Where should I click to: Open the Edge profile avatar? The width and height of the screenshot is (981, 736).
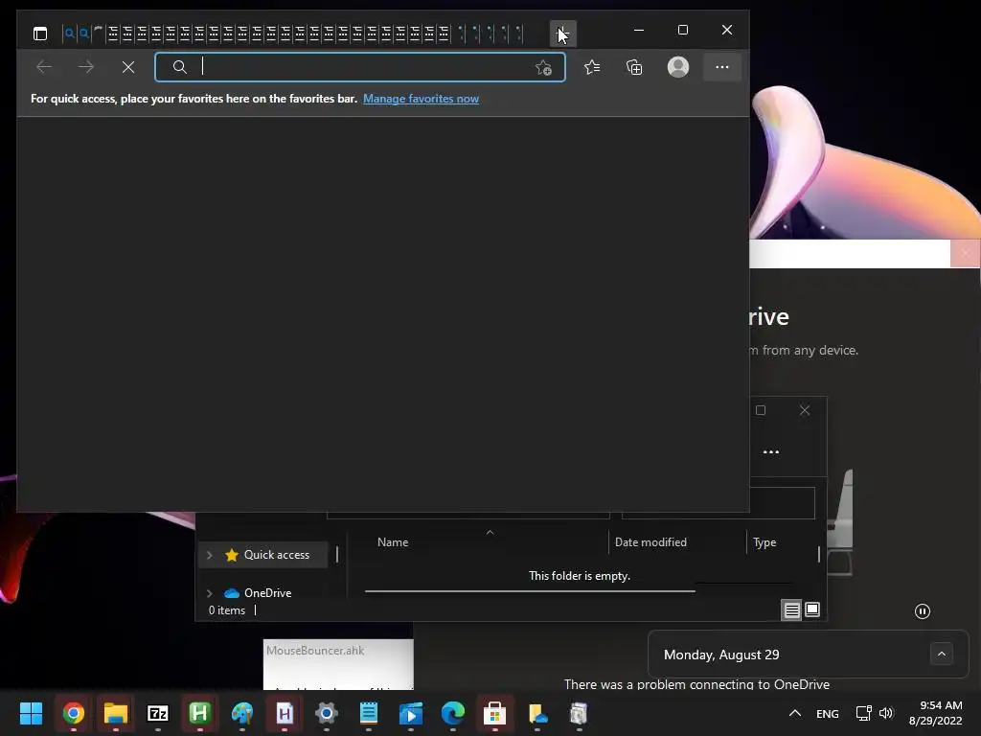[678, 67]
